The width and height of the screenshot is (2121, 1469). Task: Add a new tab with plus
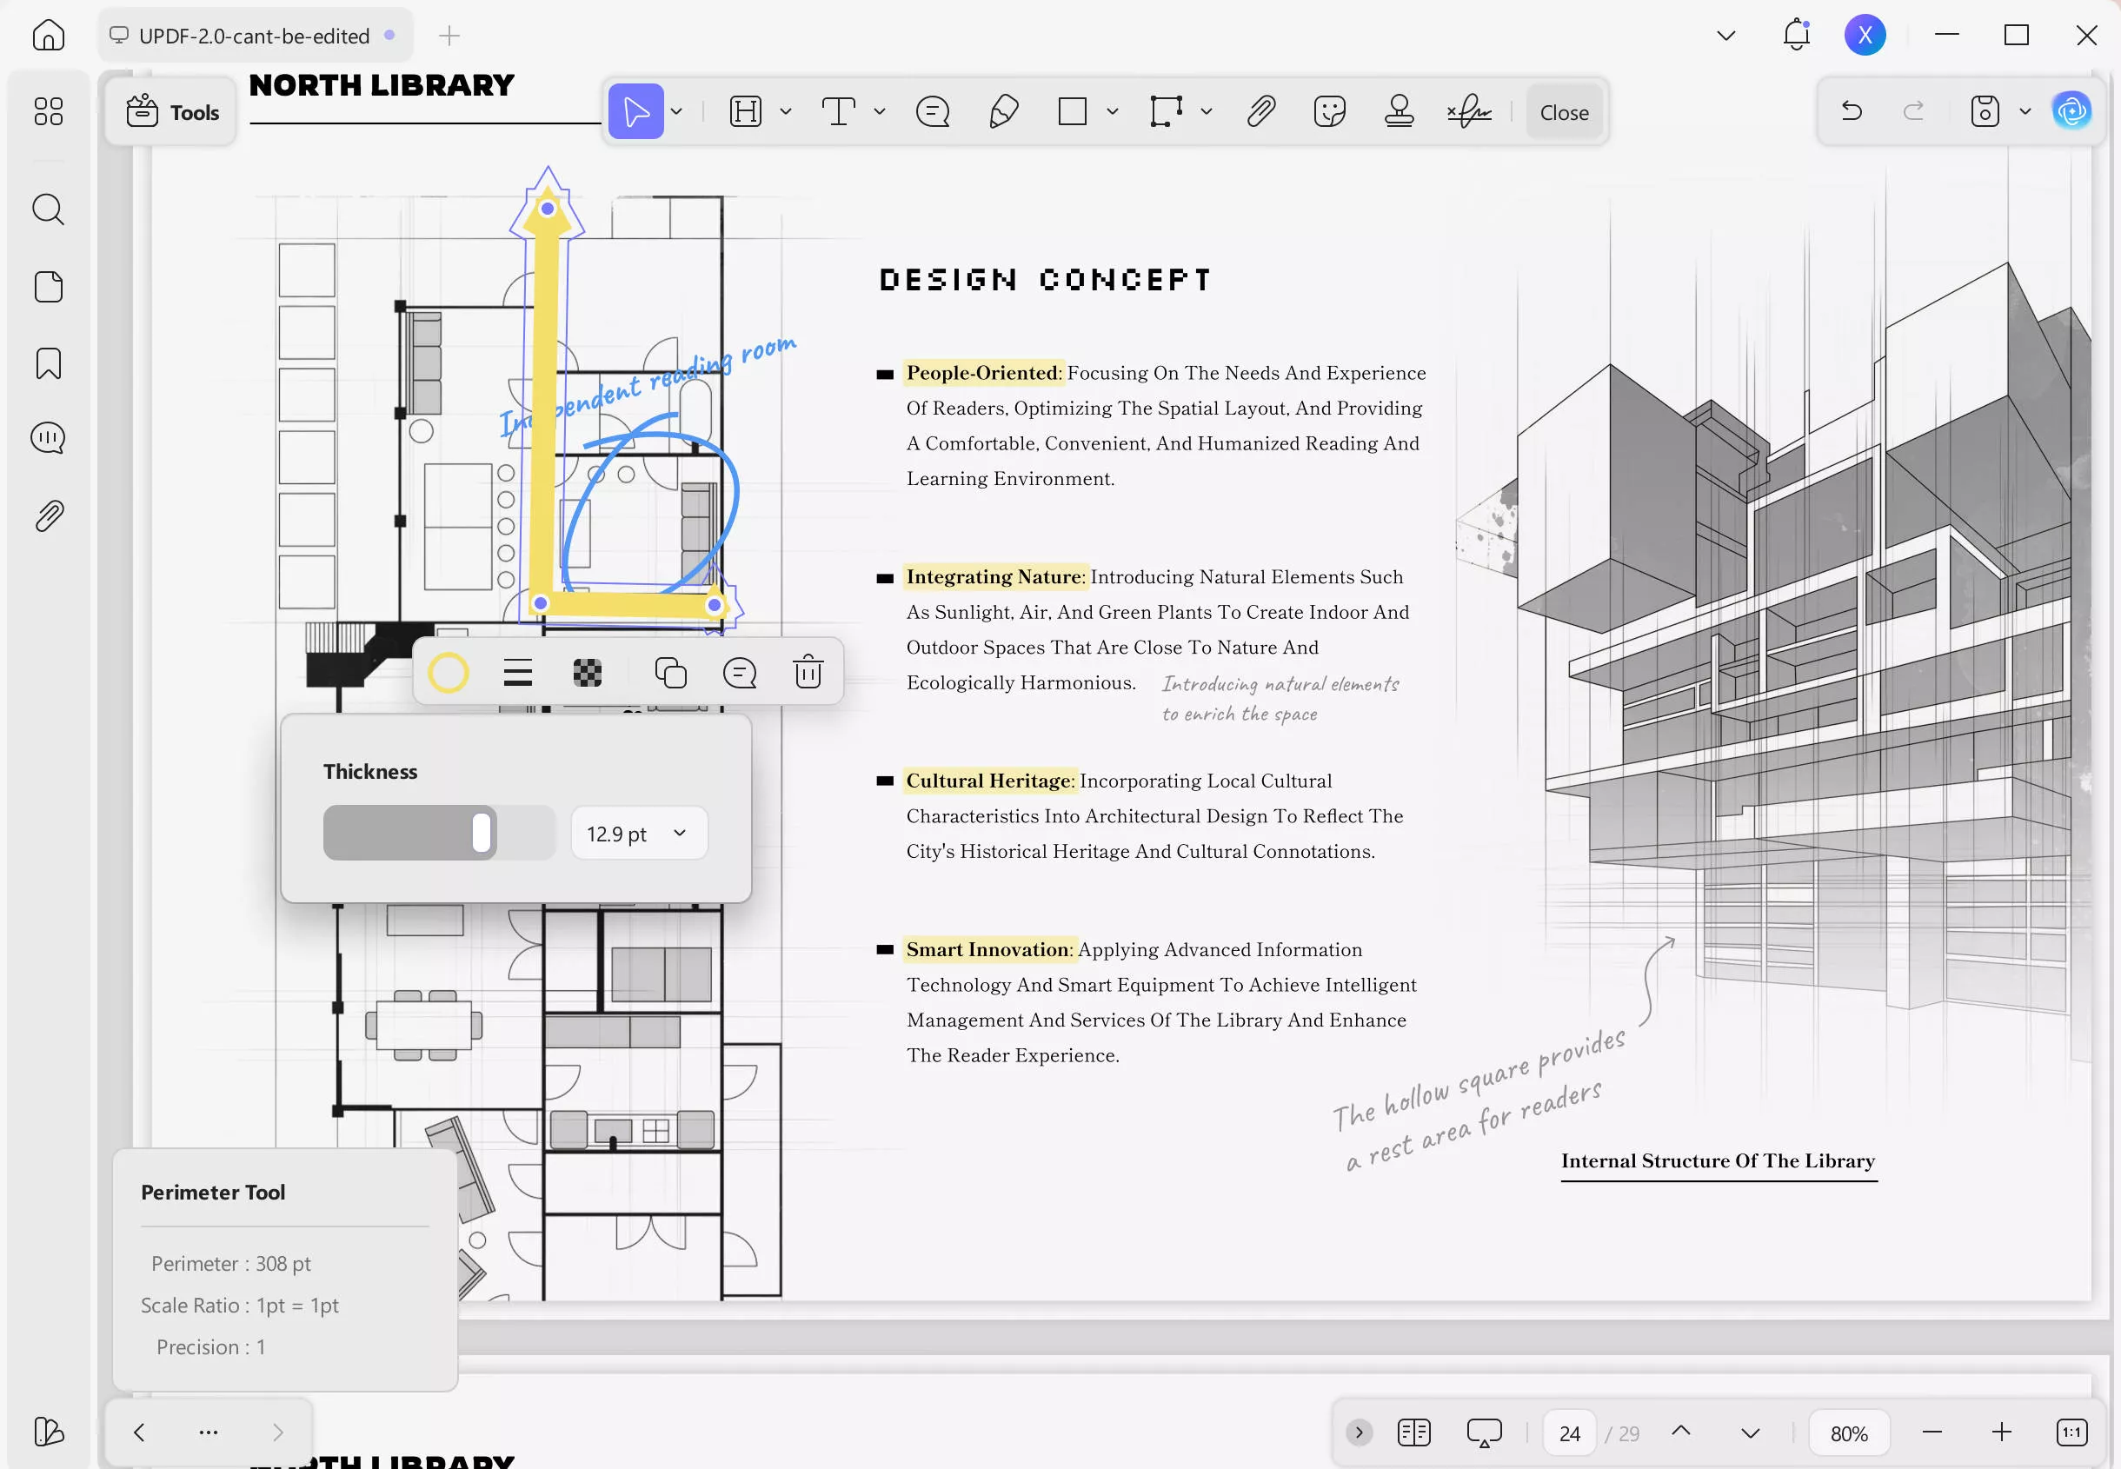[449, 36]
